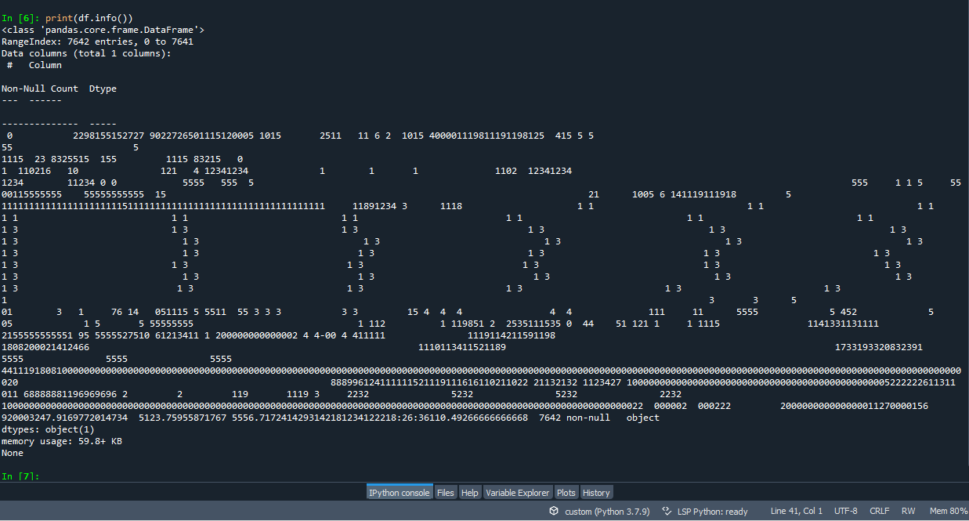
Task: Click the Mem 80% memory indicator
Action: click(947, 511)
